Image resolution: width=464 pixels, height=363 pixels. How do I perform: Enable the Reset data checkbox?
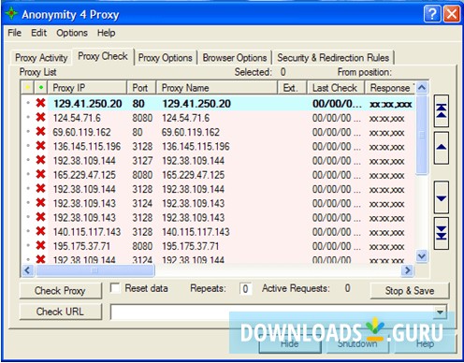[115, 288]
